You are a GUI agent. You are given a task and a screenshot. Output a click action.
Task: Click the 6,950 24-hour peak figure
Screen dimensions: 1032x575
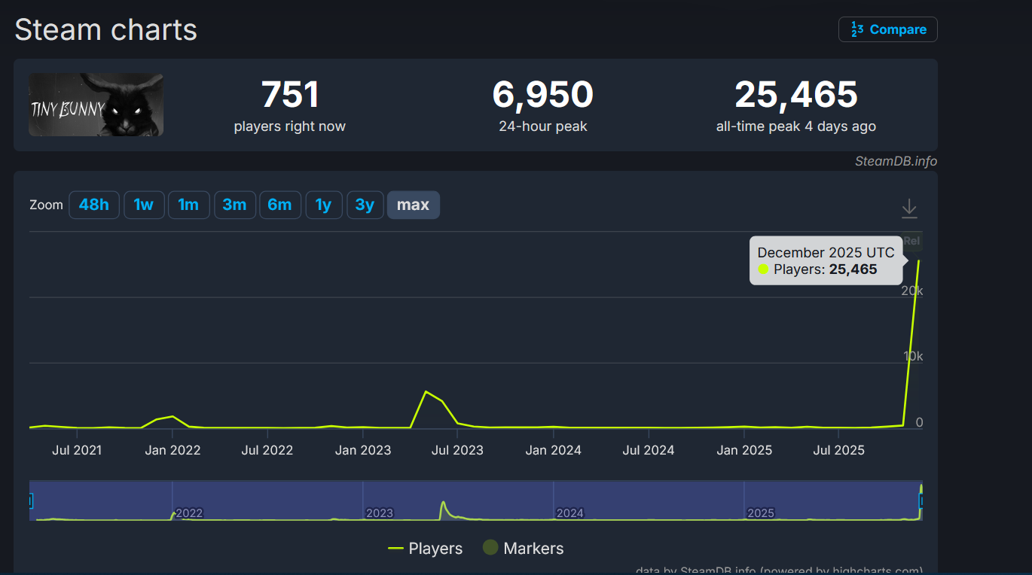coord(543,95)
